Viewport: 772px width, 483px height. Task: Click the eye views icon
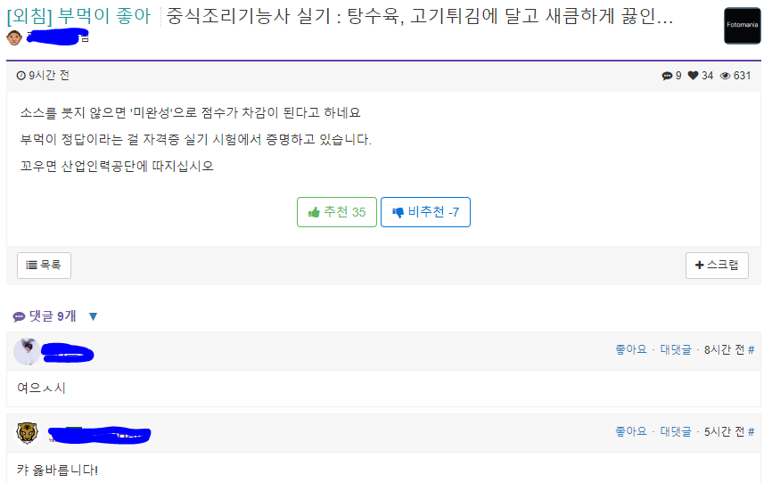[725, 77]
